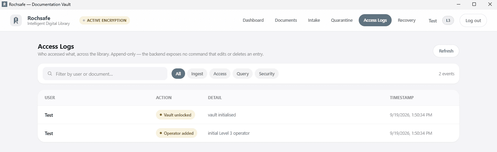Focus the Filter by user or document field
Viewport: 497px width, 152px height.
pos(105,74)
